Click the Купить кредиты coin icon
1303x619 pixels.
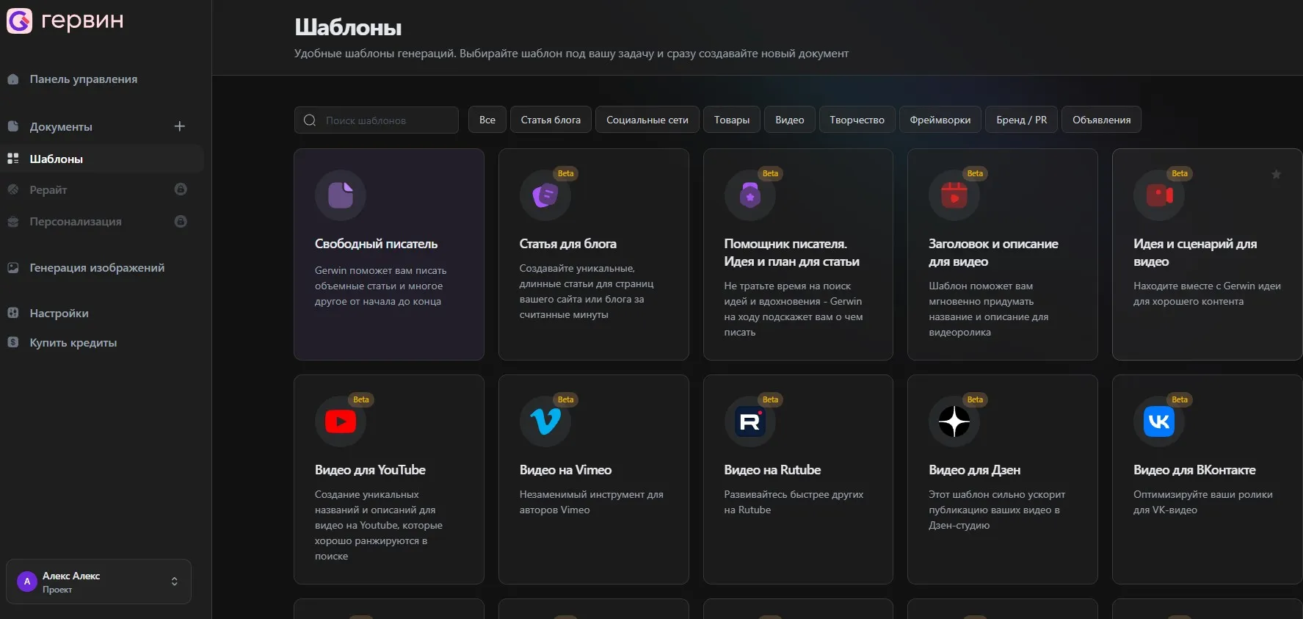click(13, 342)
